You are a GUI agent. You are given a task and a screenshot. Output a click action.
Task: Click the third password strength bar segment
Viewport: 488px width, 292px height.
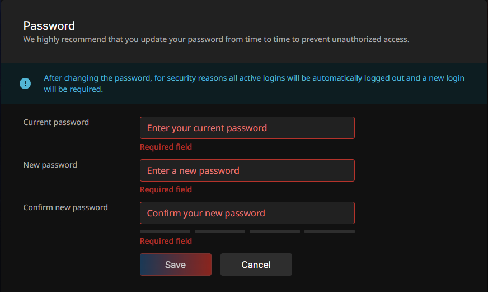coord(275,231)
